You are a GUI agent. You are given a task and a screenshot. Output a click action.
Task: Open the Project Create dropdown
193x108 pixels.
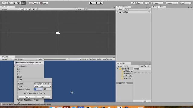coord(121,66)
